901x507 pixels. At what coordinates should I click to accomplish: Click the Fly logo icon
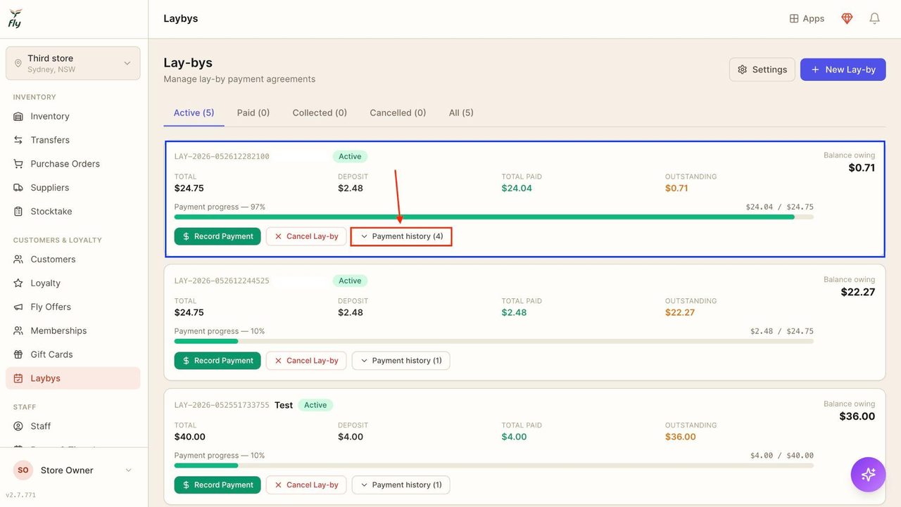pos(15,18)
